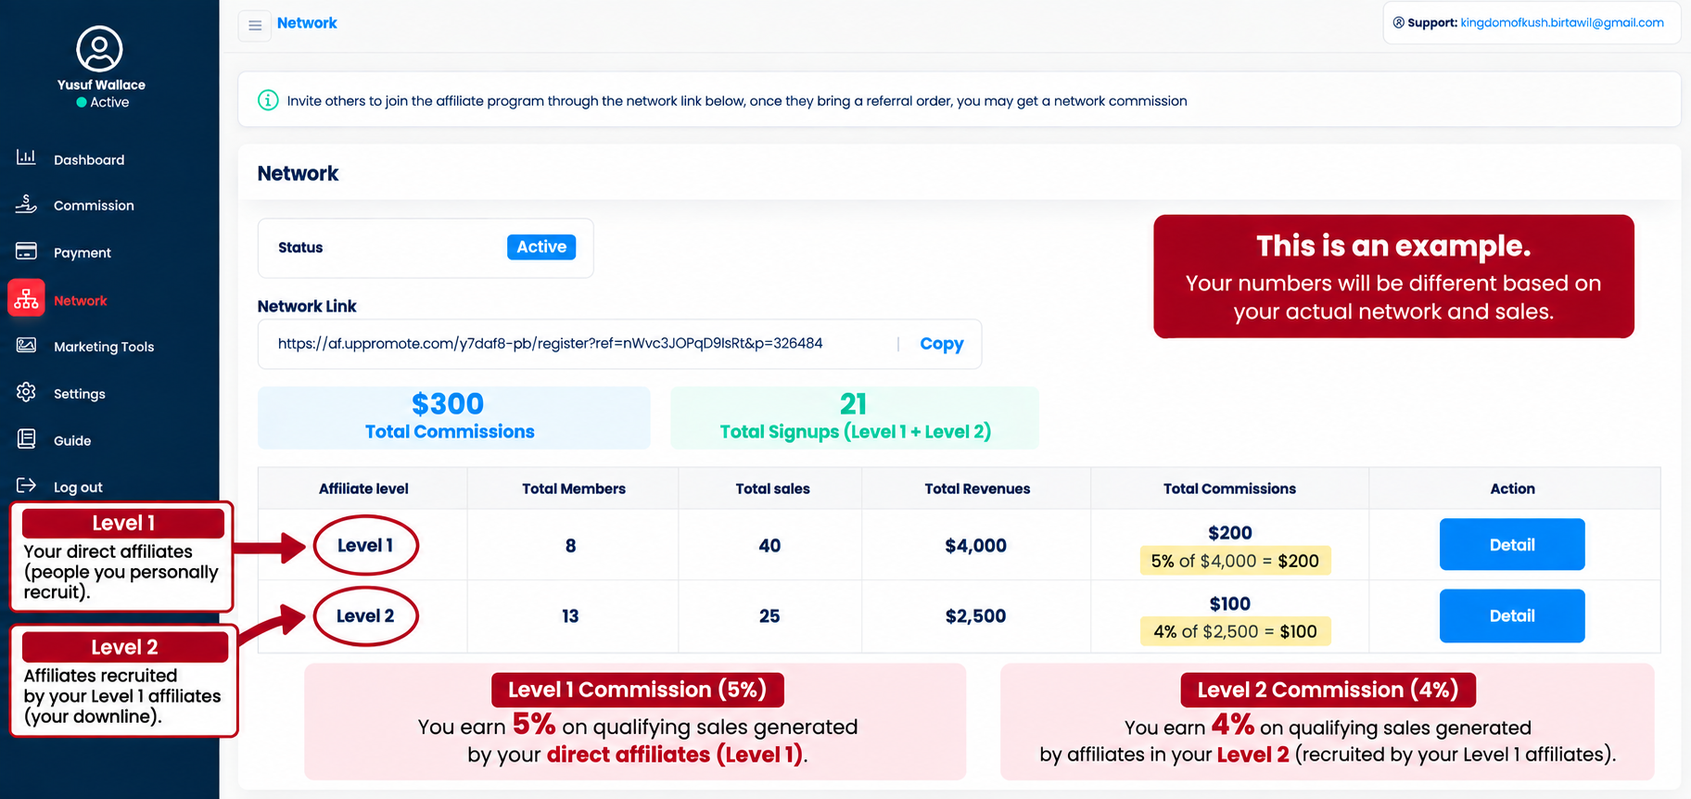Click Total Revenues value $4,000
Viewport: 1691px width, 799px height.
pyautogui.click(x=976, y=546)
